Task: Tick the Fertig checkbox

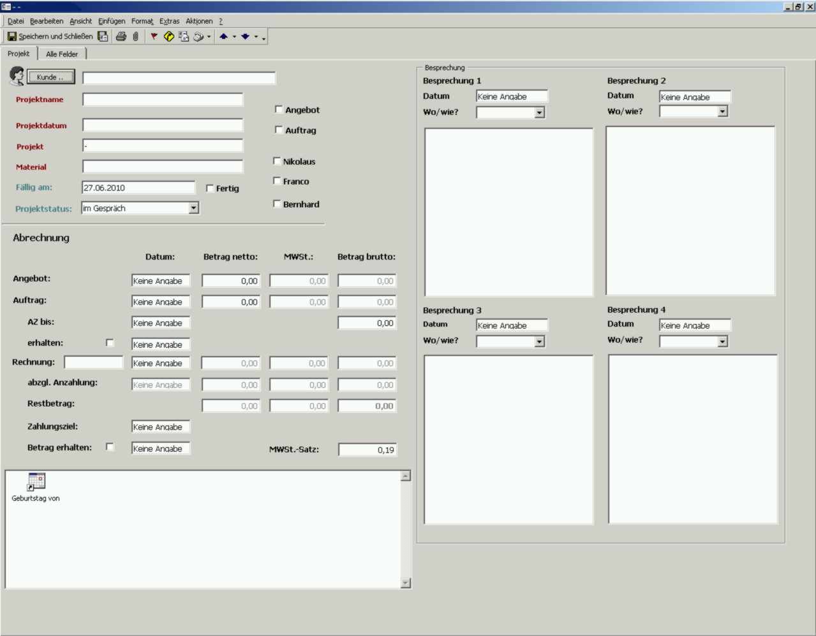Action: pos(210,188)
